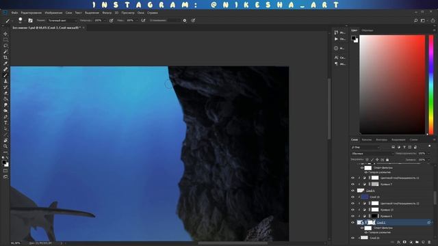Select the Pen tool
Viewport: 438px width, 246px height.
coord(5,117)
